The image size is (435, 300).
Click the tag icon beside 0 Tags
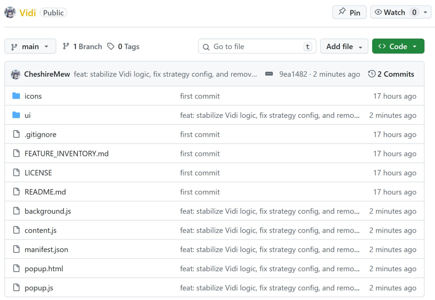coord(111,47)
